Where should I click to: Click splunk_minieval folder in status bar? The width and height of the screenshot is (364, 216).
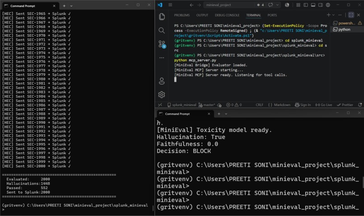(182, 105)
